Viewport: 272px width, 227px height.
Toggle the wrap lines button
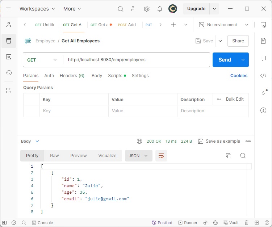161,156
